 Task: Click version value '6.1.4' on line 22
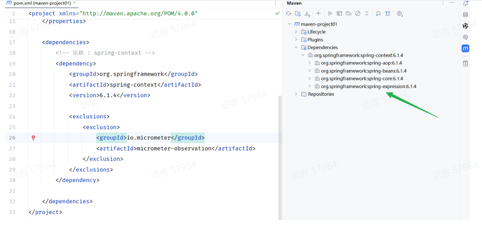coord(108,95)
